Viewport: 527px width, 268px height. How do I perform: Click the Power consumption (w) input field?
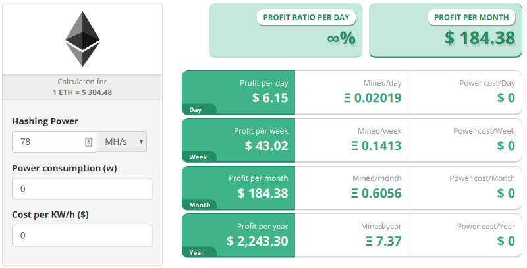(82, 188)
